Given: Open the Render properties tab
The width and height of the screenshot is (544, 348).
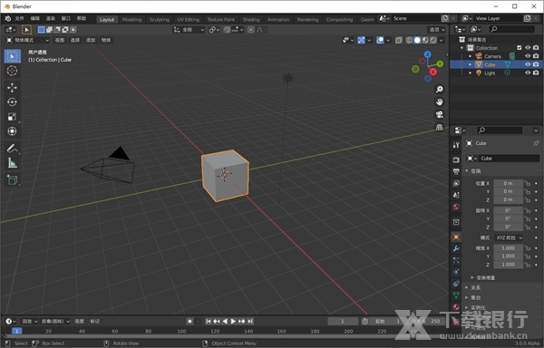Looking at the screenshot, I should (456, 159).
